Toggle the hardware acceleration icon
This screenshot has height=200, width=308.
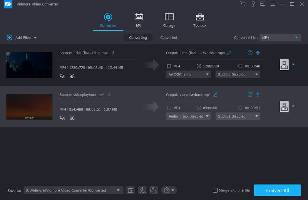pyautogui.click(x=142, y=190)
